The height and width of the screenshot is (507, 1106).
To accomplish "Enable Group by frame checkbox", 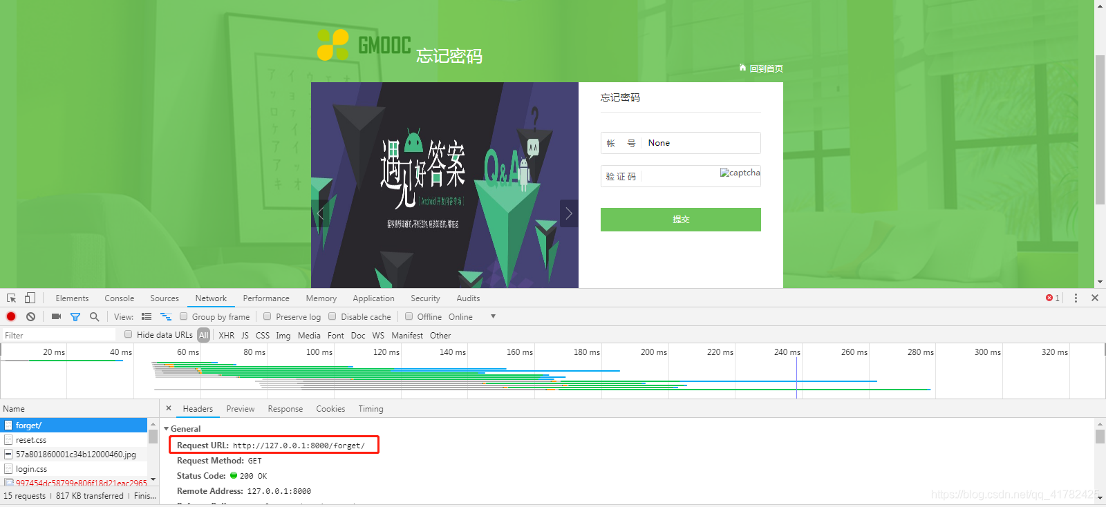I will tap(184, 316).
